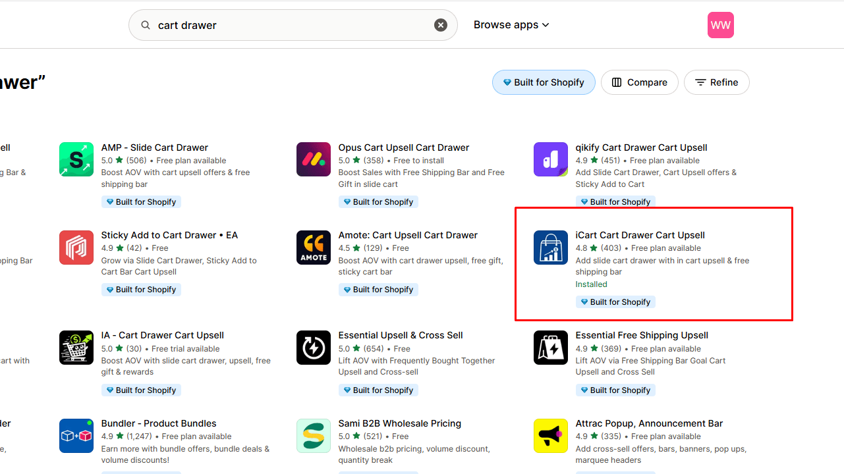Click "Earn more with bundle offers" description
844x474 pixels.
coord(185,454)
